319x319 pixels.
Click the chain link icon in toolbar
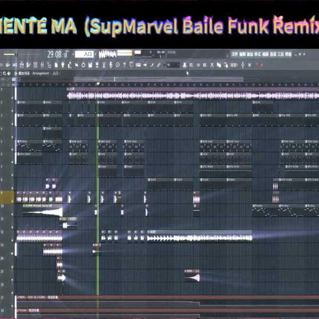click(x=158, y=65)
